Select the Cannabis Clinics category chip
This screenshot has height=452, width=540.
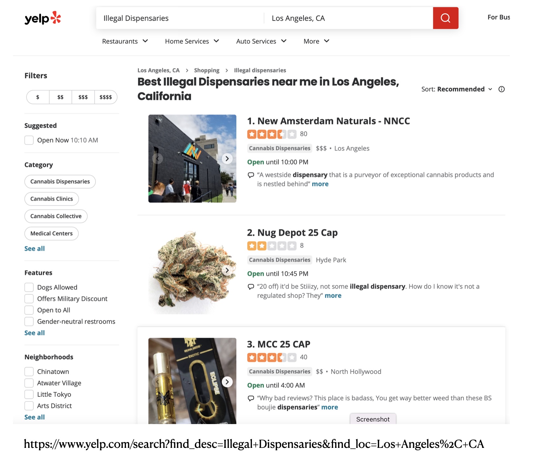click(x=52, y=199)
